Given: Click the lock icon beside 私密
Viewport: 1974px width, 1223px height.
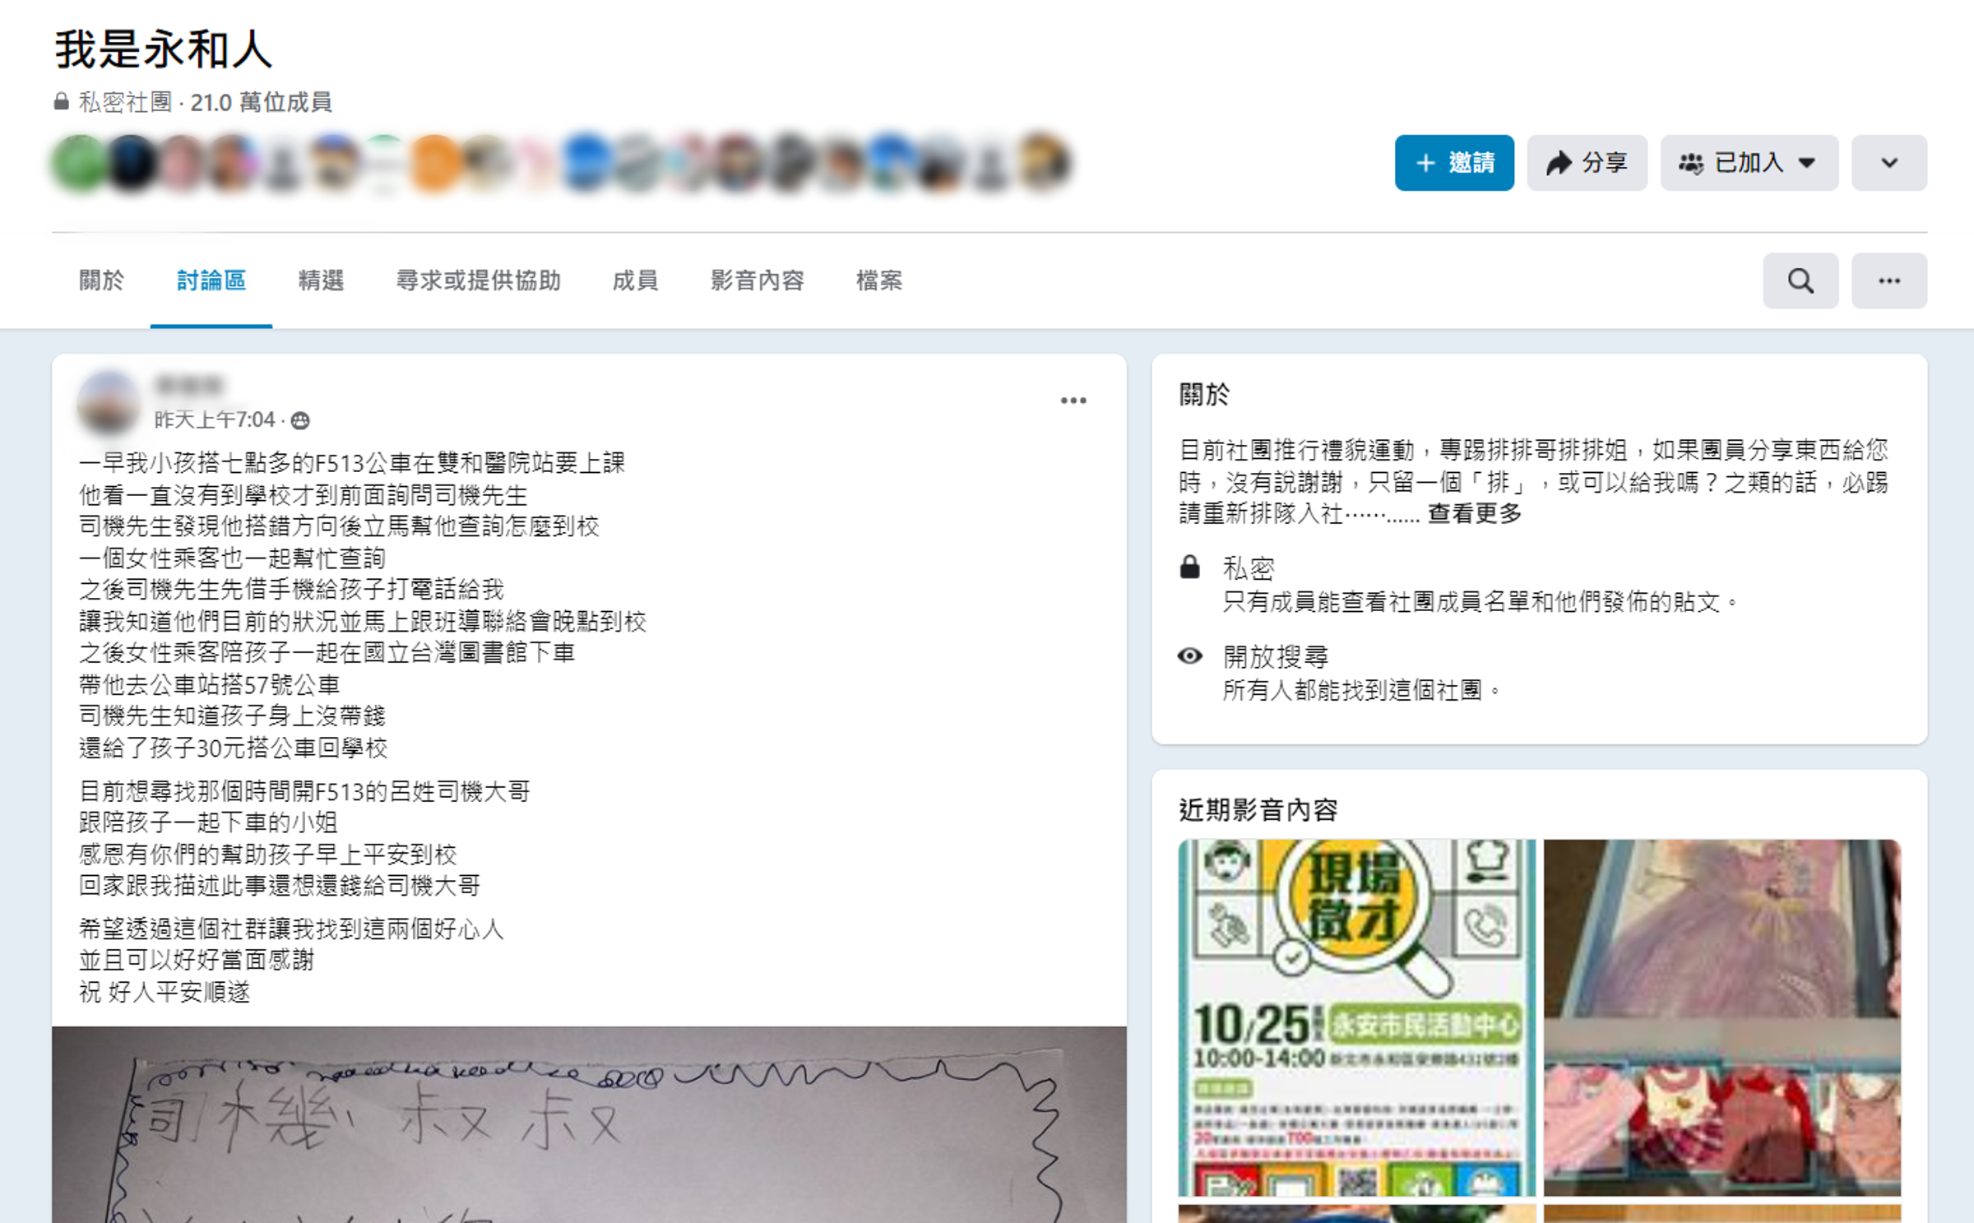Looking at the screenshot, I should (1189, 567).
